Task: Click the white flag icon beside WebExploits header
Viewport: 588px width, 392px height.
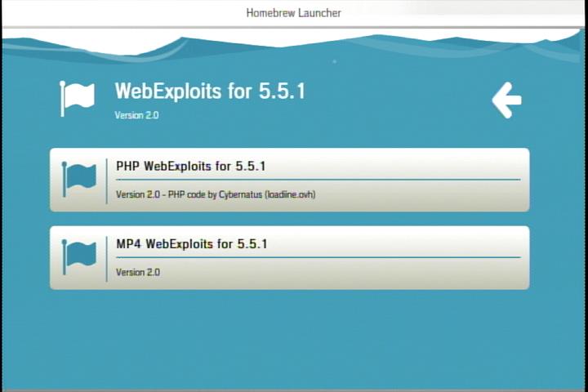Action: (x=78, y=99)
